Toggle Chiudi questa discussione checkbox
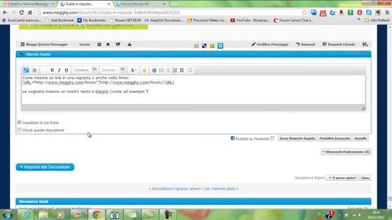This screenshot has width=392, height=220. pos(20,130)
